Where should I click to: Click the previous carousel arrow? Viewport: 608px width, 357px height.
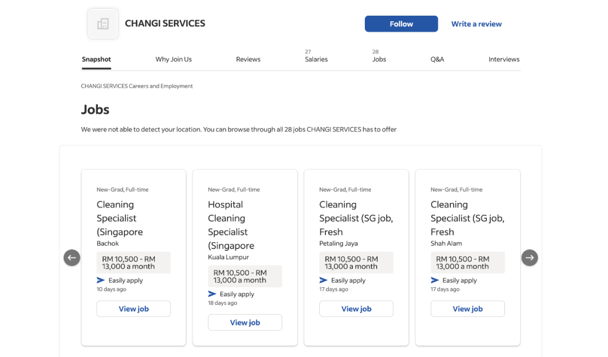tap(71, 257)
